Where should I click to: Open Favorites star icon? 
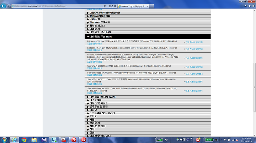[250, 6]
